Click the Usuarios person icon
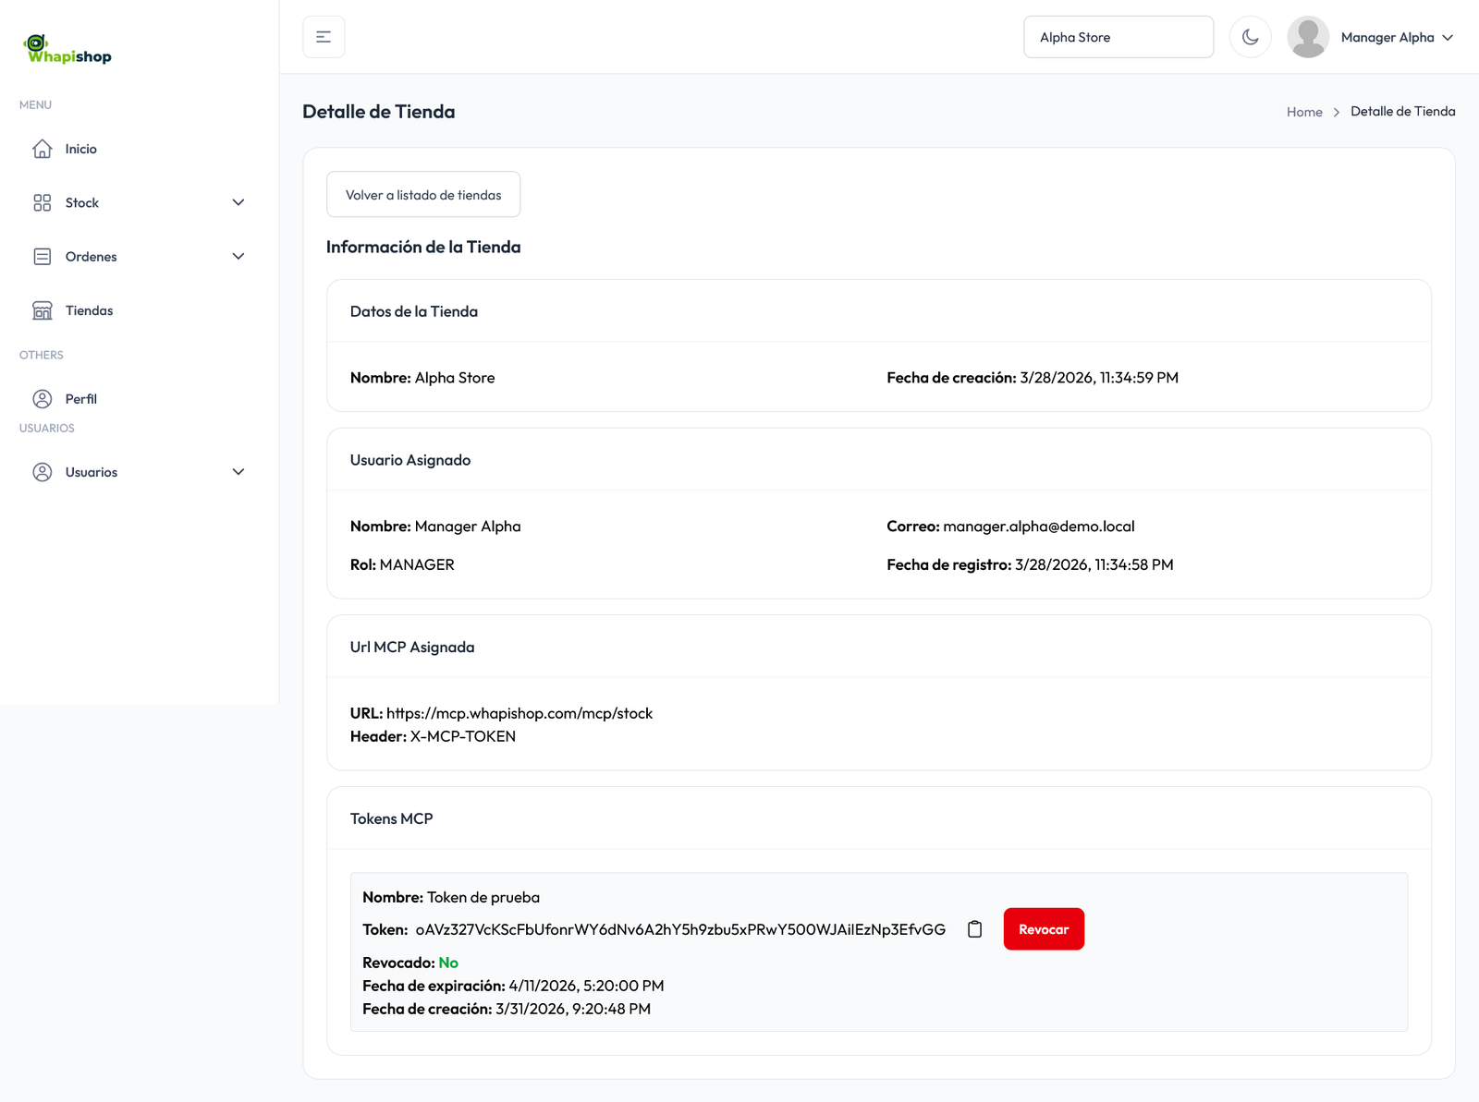The width and height of the screenshot is (1479, 1102). click(x=43, y=472)
